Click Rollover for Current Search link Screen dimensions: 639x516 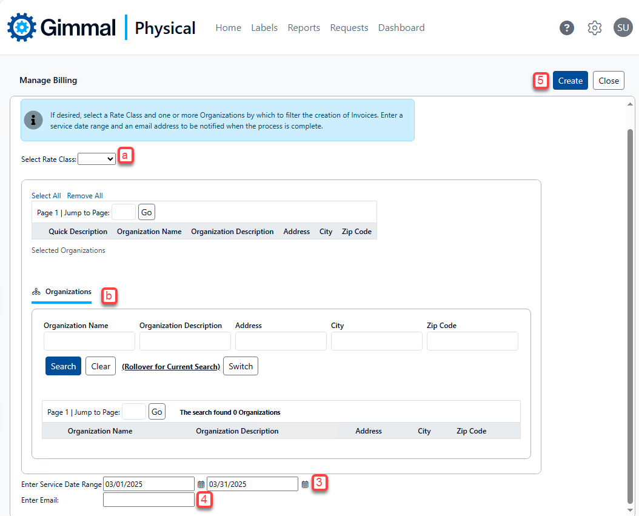171,367
